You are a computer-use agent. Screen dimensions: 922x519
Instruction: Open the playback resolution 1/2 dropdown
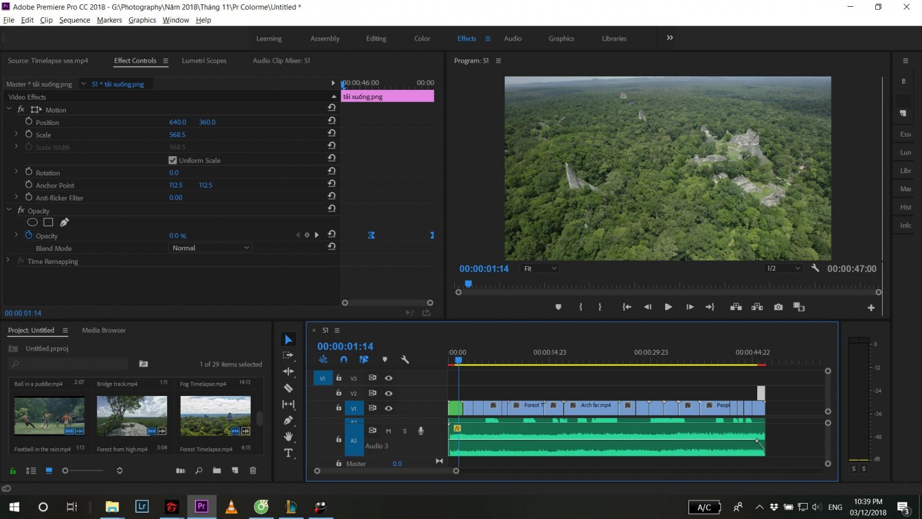783,269
